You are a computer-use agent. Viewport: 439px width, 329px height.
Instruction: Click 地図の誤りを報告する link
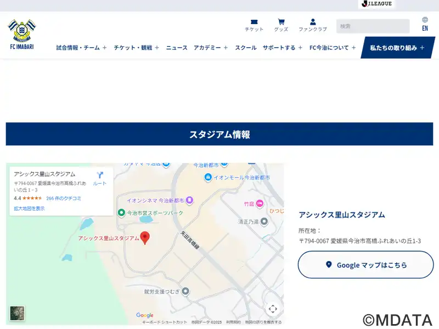click(x=263, y=322)
